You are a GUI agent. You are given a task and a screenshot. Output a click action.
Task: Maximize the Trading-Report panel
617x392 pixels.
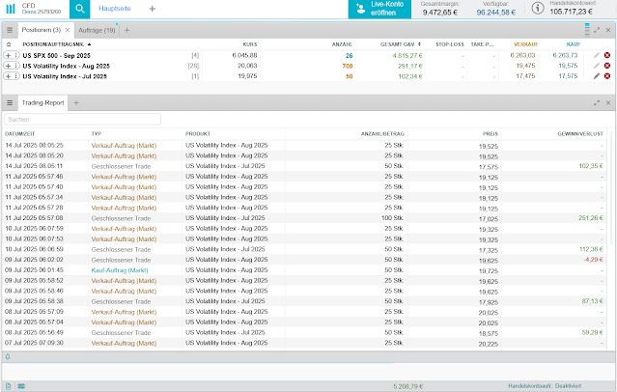coord(597,102)
